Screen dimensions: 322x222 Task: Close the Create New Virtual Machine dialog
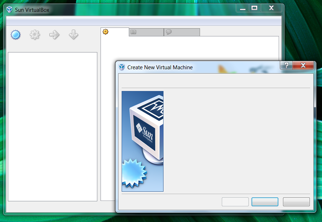point(303,65)
